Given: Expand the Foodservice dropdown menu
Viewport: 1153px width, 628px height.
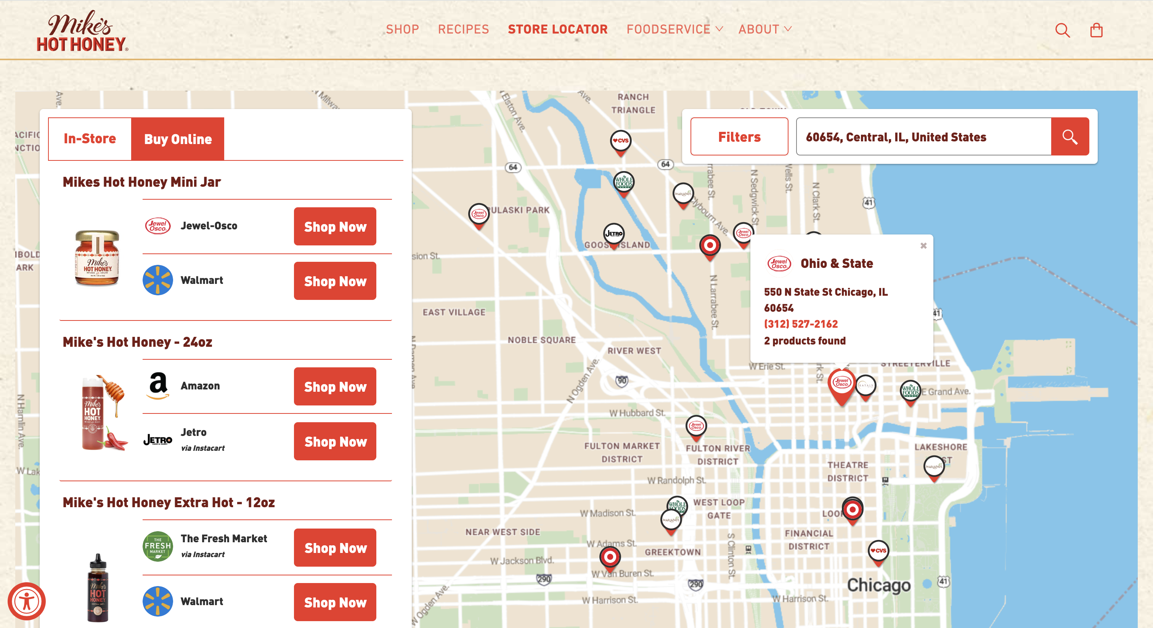Looking at the screenshot, I should pos(674,29).
